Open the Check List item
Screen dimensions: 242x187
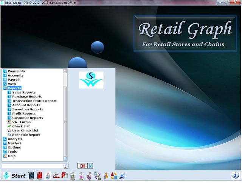coord(21,126)
